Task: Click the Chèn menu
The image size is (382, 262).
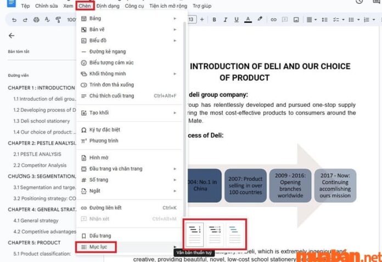Action: pos(85,6)
